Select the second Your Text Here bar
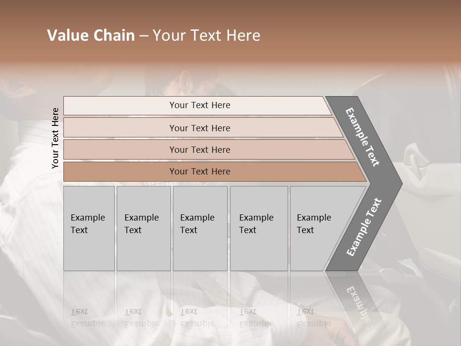Screen dimensions: 461x346 (199, 128)
